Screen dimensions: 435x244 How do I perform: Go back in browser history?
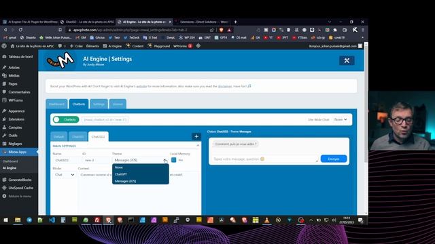[5, 30]
